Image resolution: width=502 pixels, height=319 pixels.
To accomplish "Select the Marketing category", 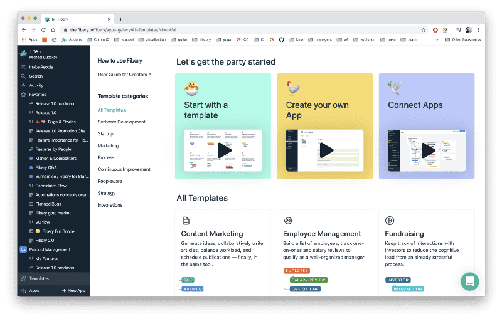I will coord(108,145).
